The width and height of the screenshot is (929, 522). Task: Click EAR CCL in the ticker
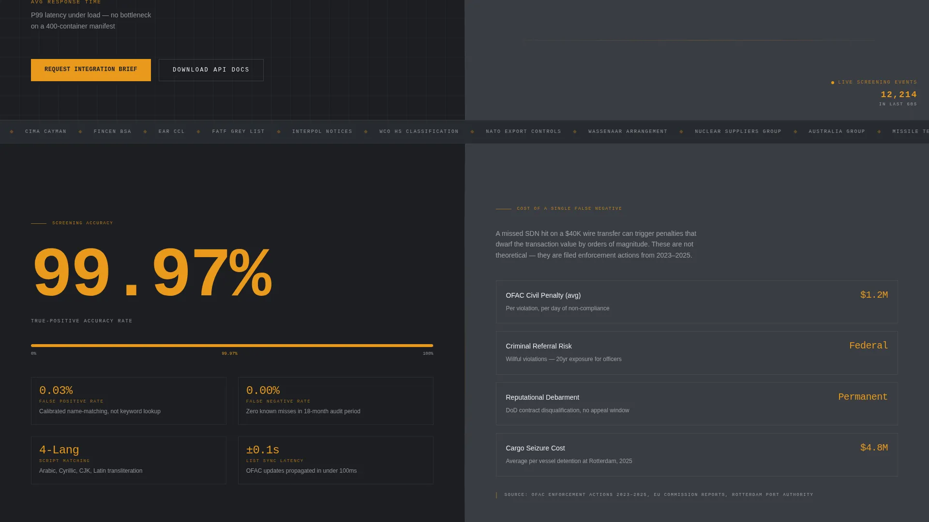point(172,131)
